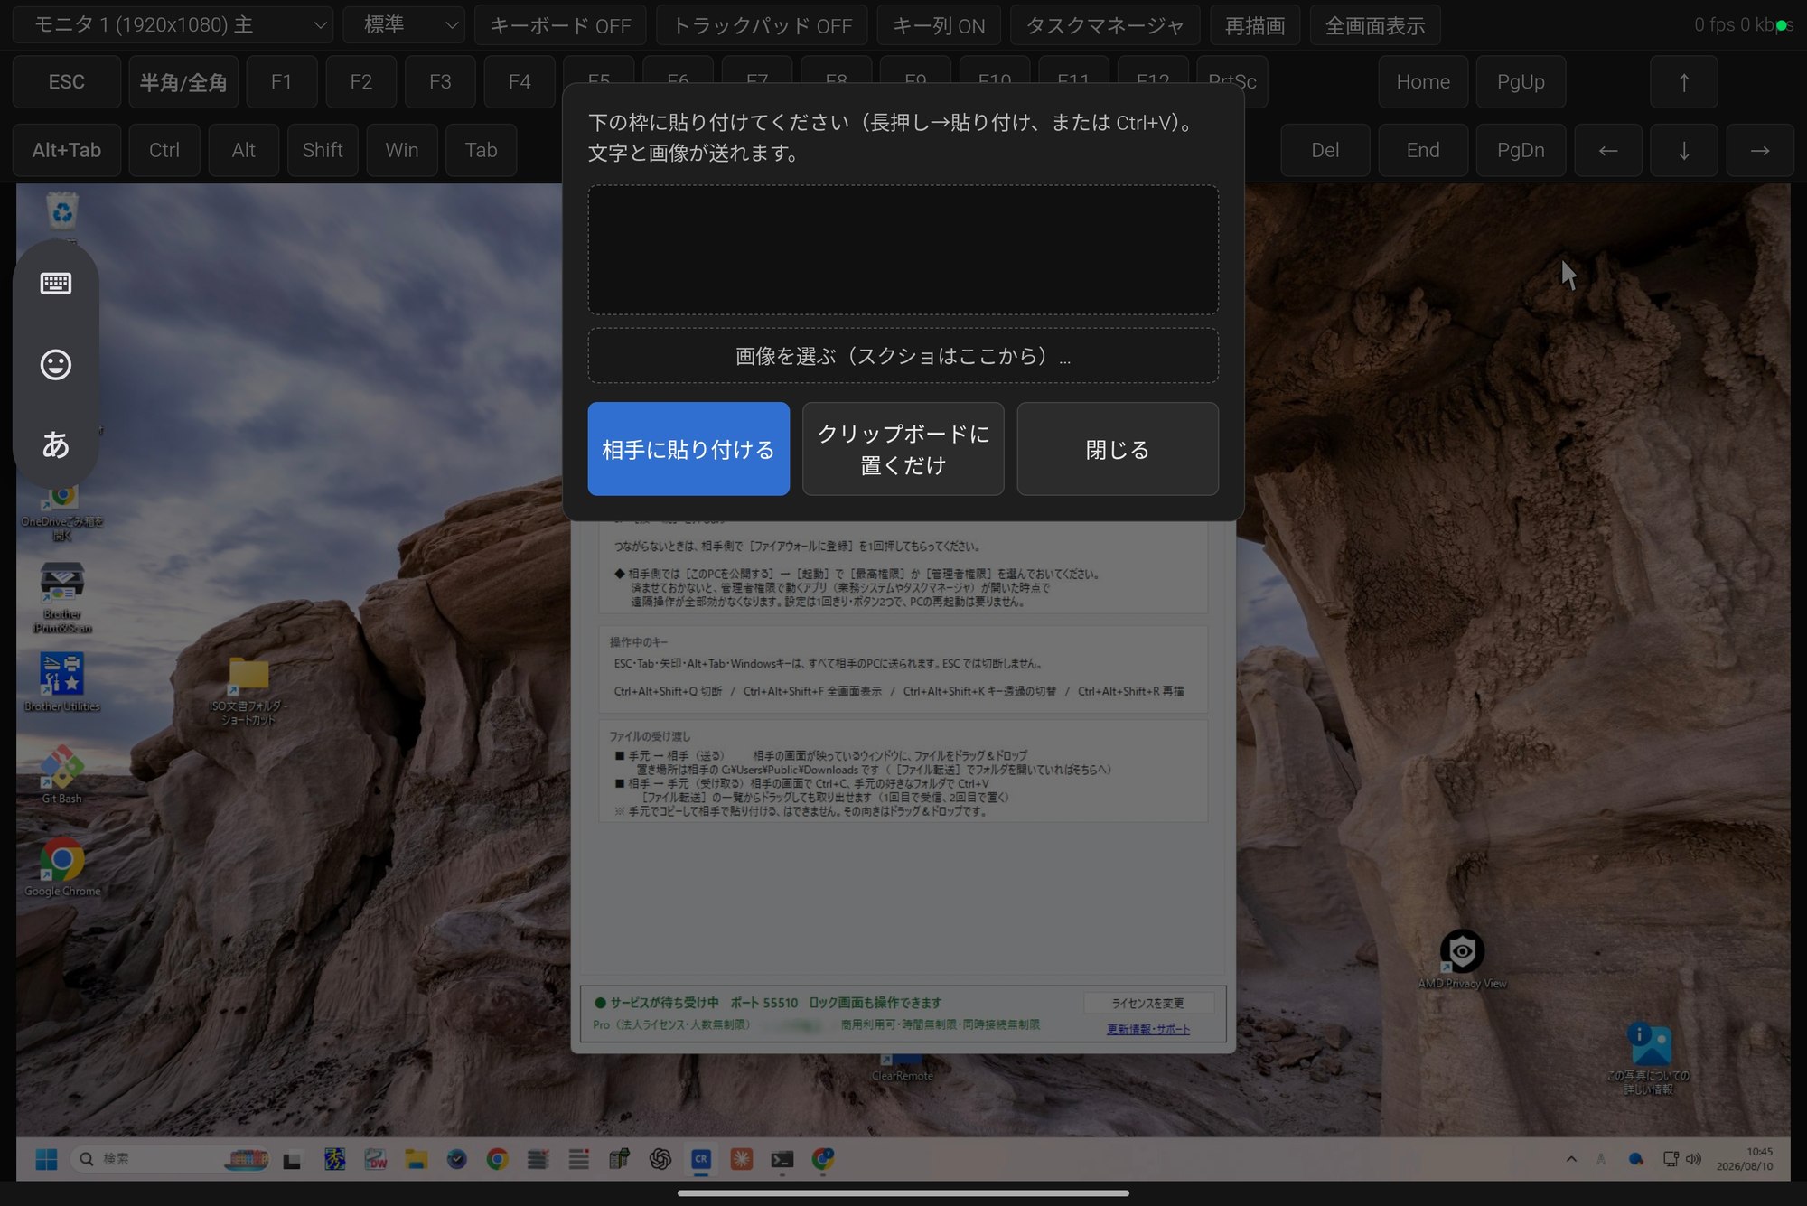1807x1206 pixels.
Task: Open Google Chrome desktop icon
Action: tap(62, 867)
